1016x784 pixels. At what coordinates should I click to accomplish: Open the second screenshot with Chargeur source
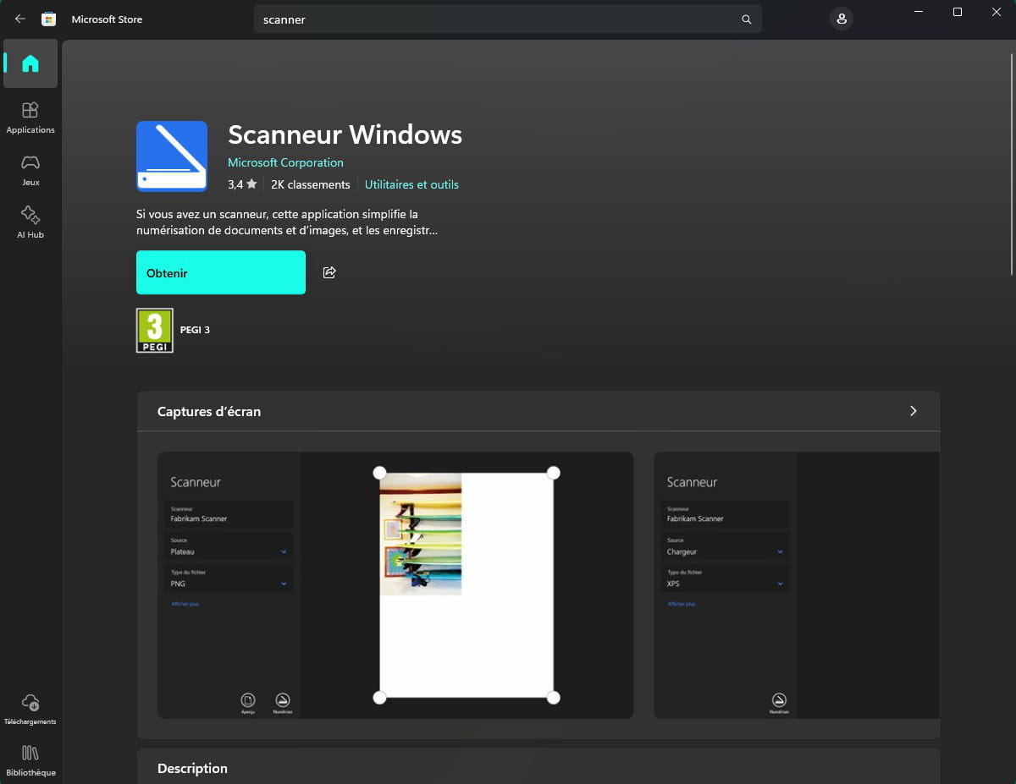[x=796, y=585]
